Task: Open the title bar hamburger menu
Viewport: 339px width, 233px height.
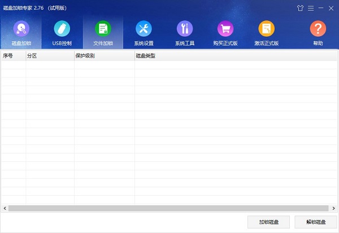Action: point(311,8)
